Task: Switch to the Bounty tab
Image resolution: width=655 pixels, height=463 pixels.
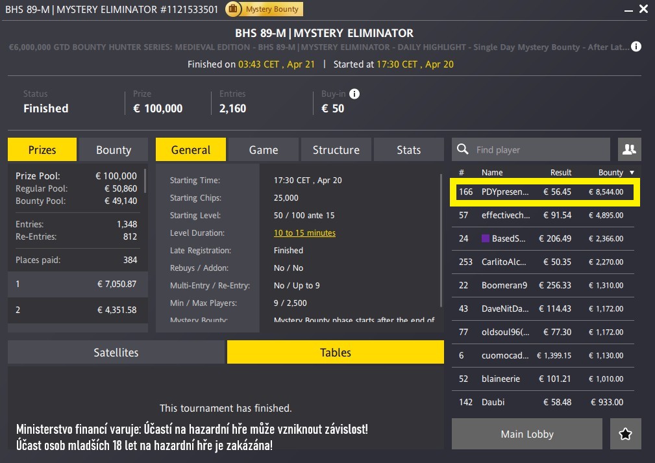Action: 114,150
